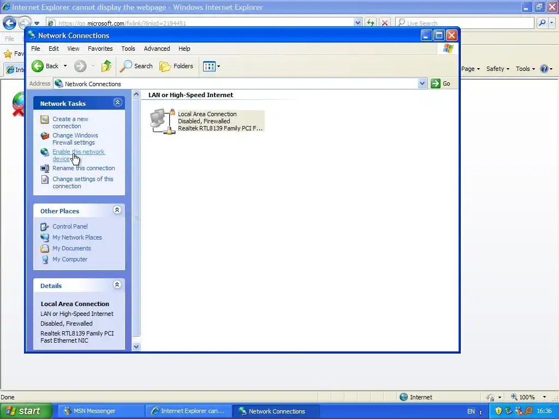Click the Create a new connection icon

click(45, 119)
